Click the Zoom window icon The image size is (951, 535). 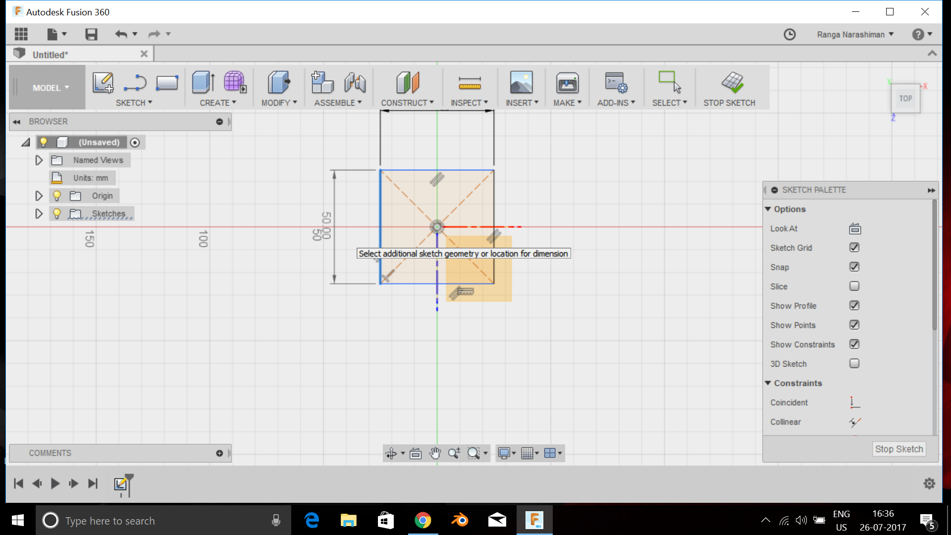coord(474,453)
